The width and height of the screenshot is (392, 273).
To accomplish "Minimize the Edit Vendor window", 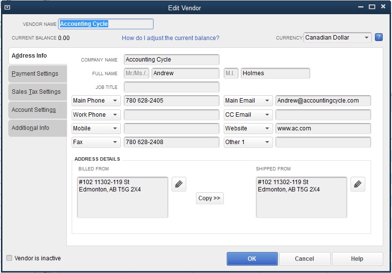I will [x=360, y=7].
